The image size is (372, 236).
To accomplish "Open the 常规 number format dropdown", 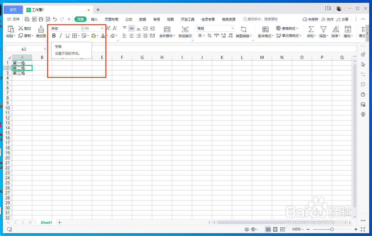I will coord(232,28).
